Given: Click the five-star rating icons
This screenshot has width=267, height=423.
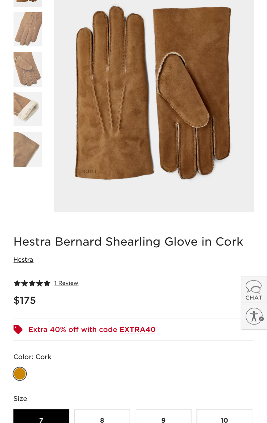Looking at the screenshot, I should (32, 283).
